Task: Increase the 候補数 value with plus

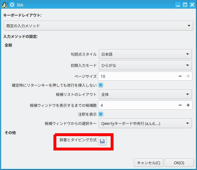Action: tap(188, 105)
